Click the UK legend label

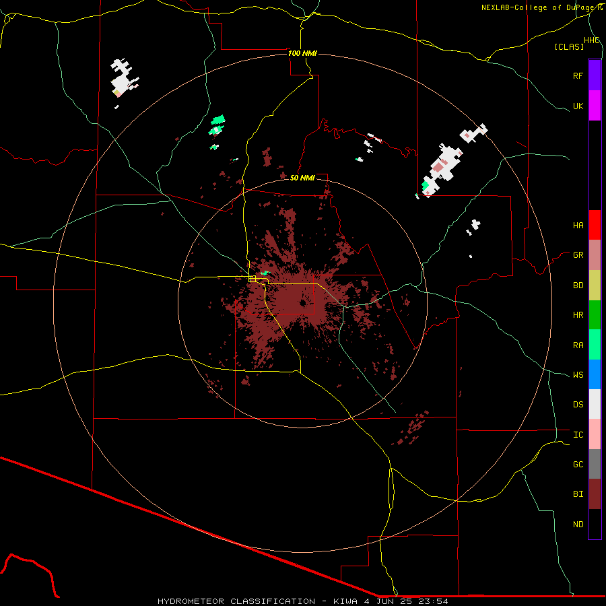pyautogui.click(x=578, y=106)
